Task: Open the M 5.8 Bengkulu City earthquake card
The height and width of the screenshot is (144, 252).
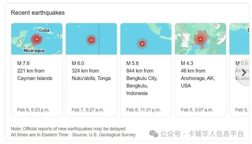Action: click(146, 70)
